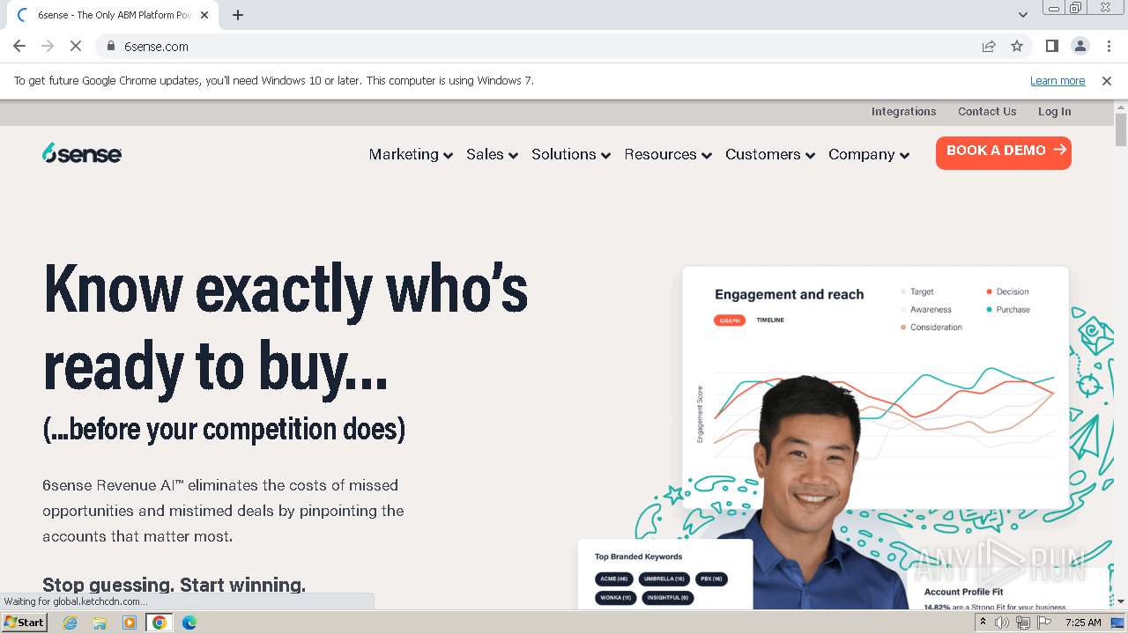Open the Contact Us link
The width and height of the screenshot is (1128, 634).
tap(987, 112)
